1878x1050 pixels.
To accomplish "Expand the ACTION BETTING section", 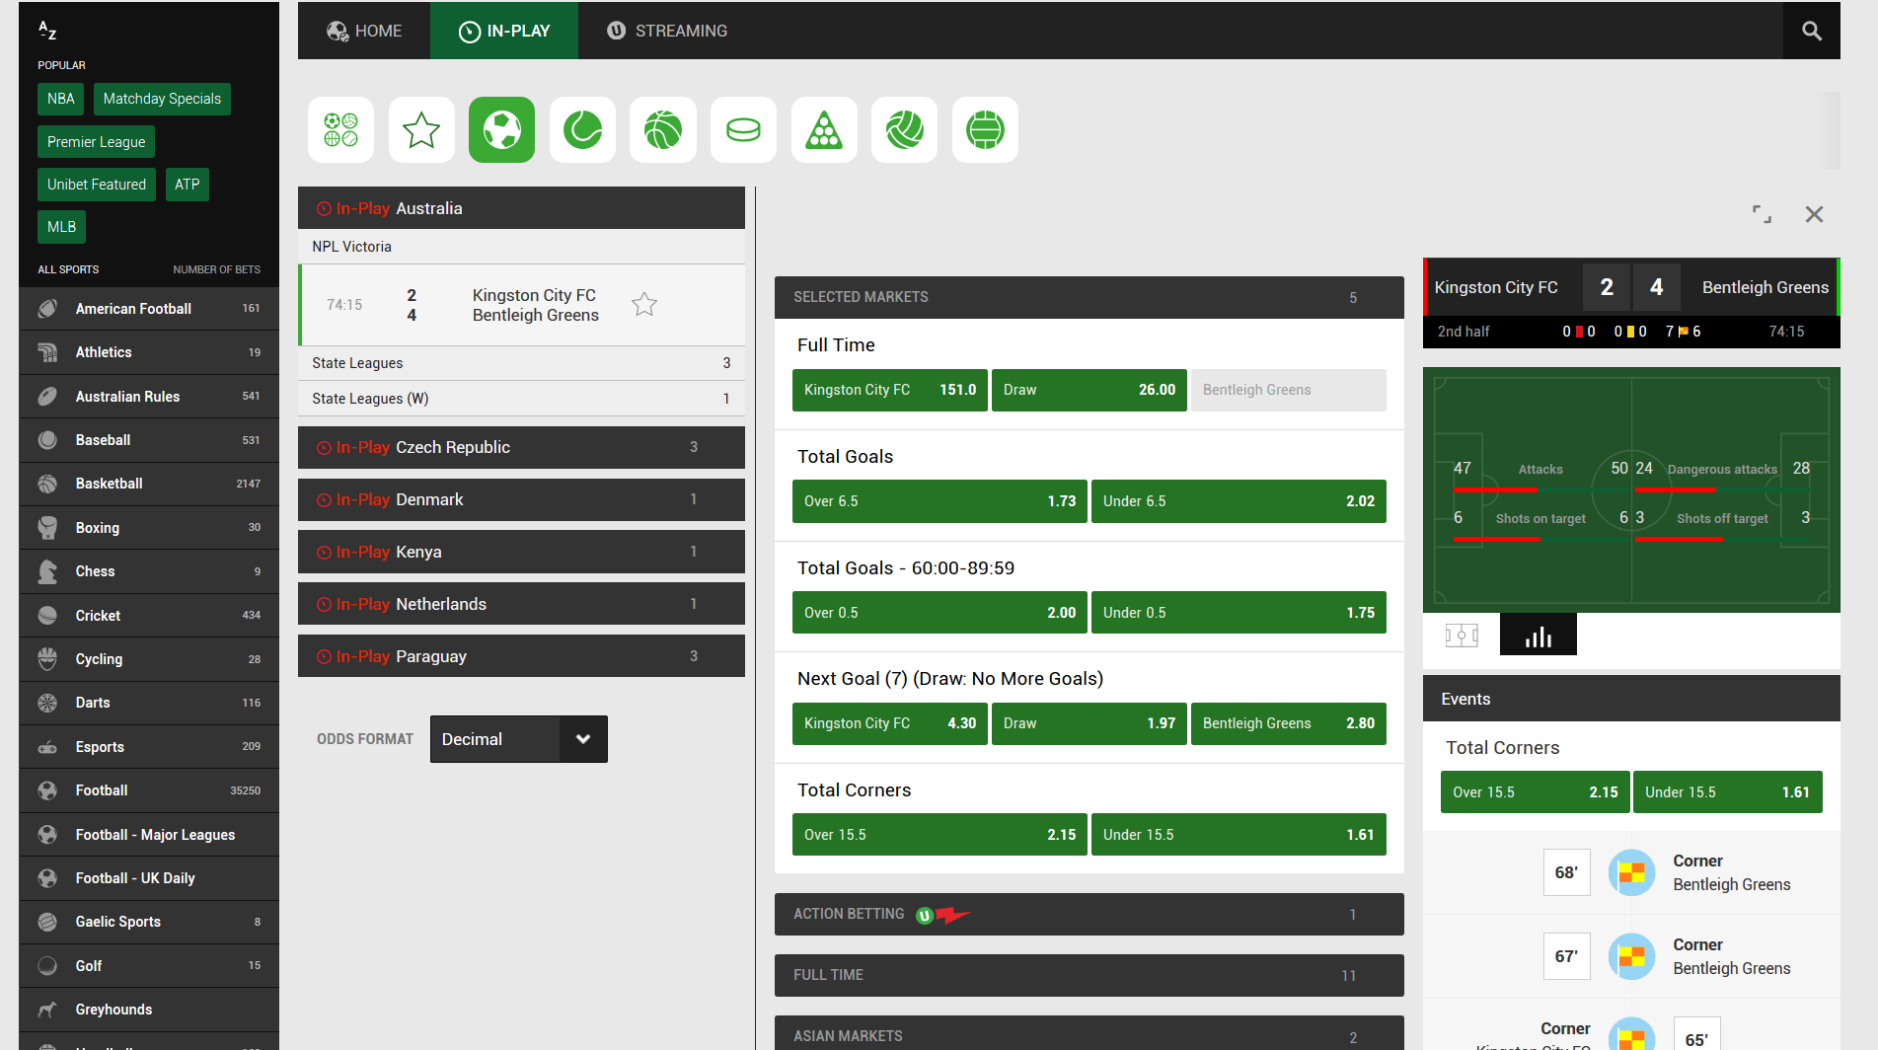I will (1089, 915).
